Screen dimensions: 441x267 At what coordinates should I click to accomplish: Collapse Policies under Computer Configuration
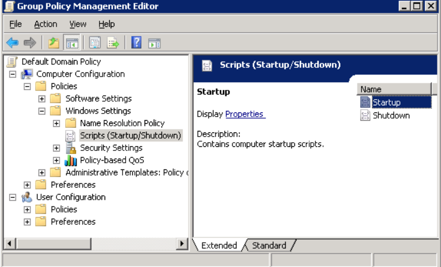click(27, 86)
